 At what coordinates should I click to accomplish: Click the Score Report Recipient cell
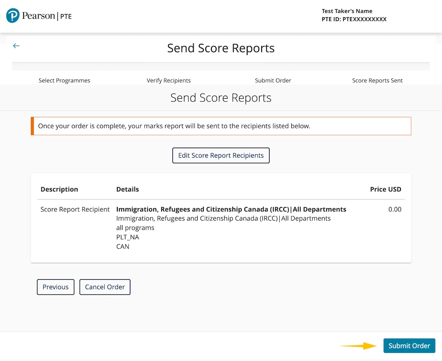(75, 209)
